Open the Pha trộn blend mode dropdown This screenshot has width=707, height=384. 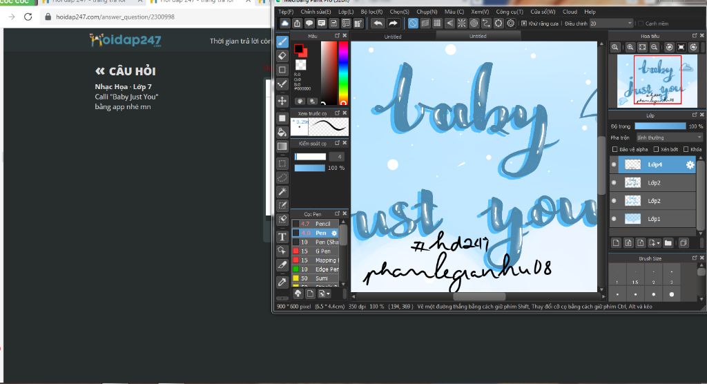(x=669, y=137)
